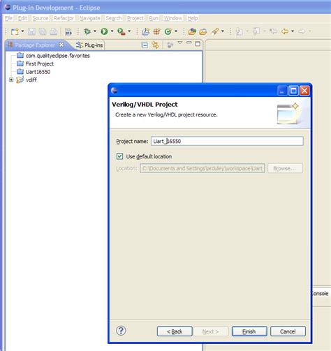This screenshot has height=351, width=331.
Task: Click the Finish button
Action: coord(249,331)
